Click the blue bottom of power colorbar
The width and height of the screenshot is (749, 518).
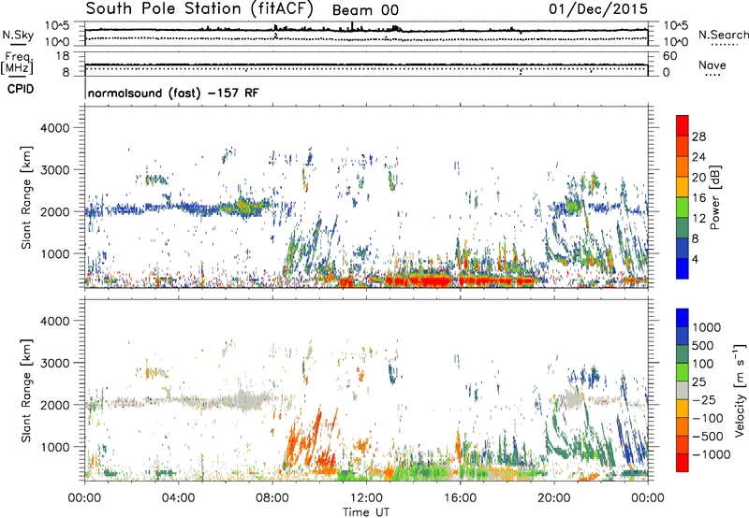683,268
